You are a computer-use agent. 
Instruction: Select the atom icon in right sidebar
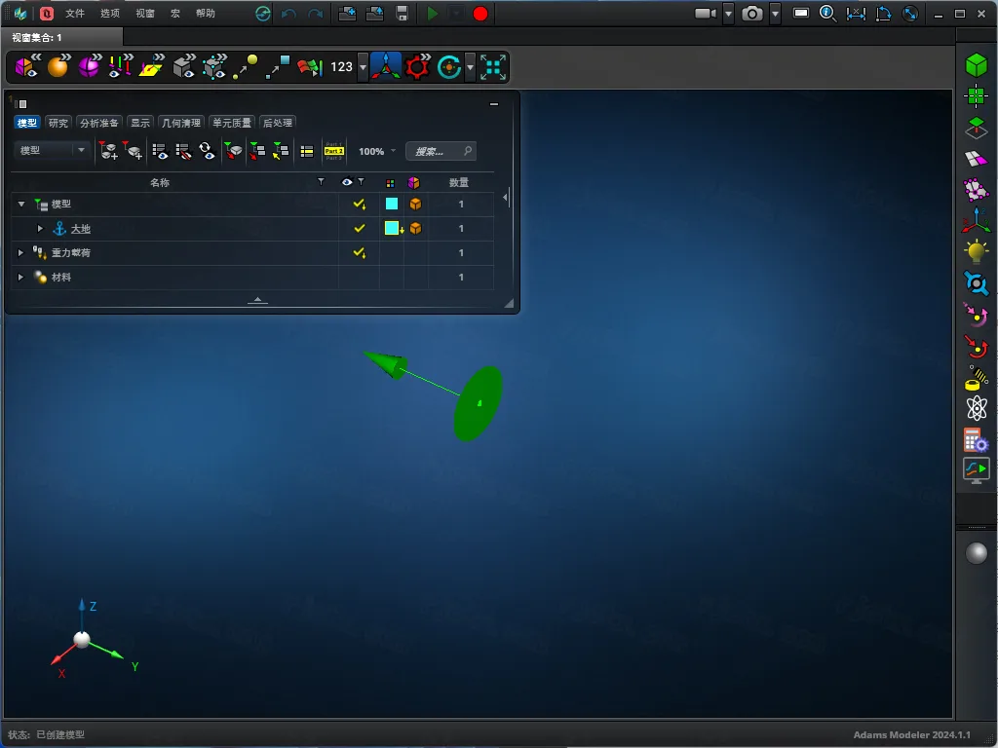click(x=976, y=408)
